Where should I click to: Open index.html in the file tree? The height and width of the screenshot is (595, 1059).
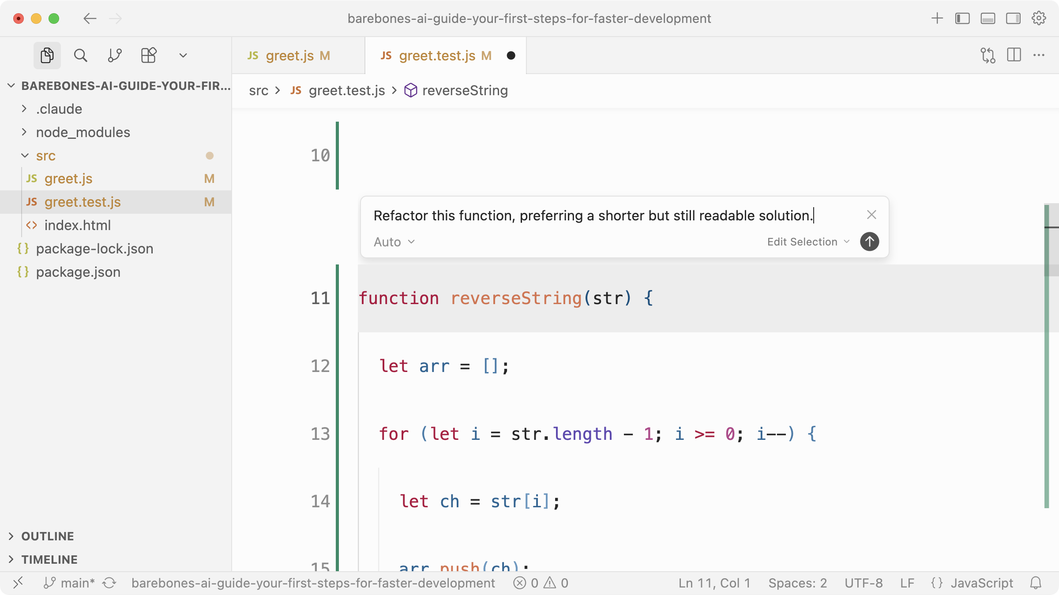[78, 225]
